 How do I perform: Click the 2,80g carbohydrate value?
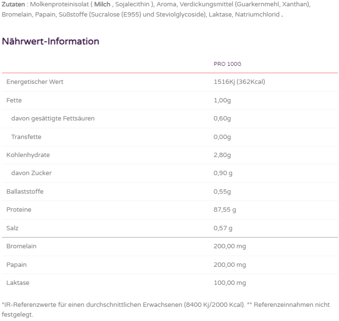tap(222, 155)
